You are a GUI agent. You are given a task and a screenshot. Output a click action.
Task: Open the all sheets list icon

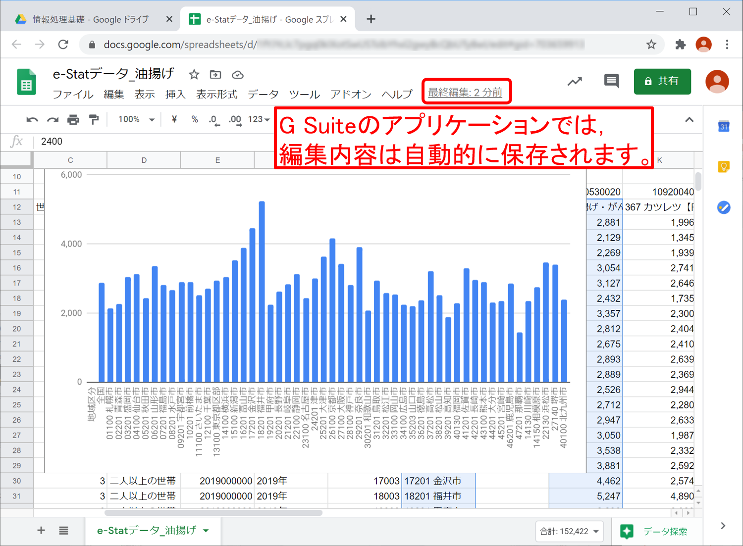click(x=63, y=531)
